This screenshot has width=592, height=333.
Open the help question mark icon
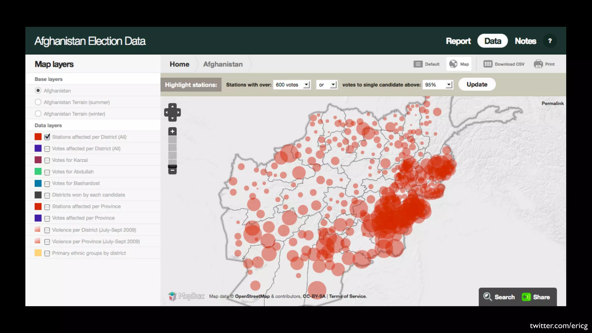click(x=550, y=41)
